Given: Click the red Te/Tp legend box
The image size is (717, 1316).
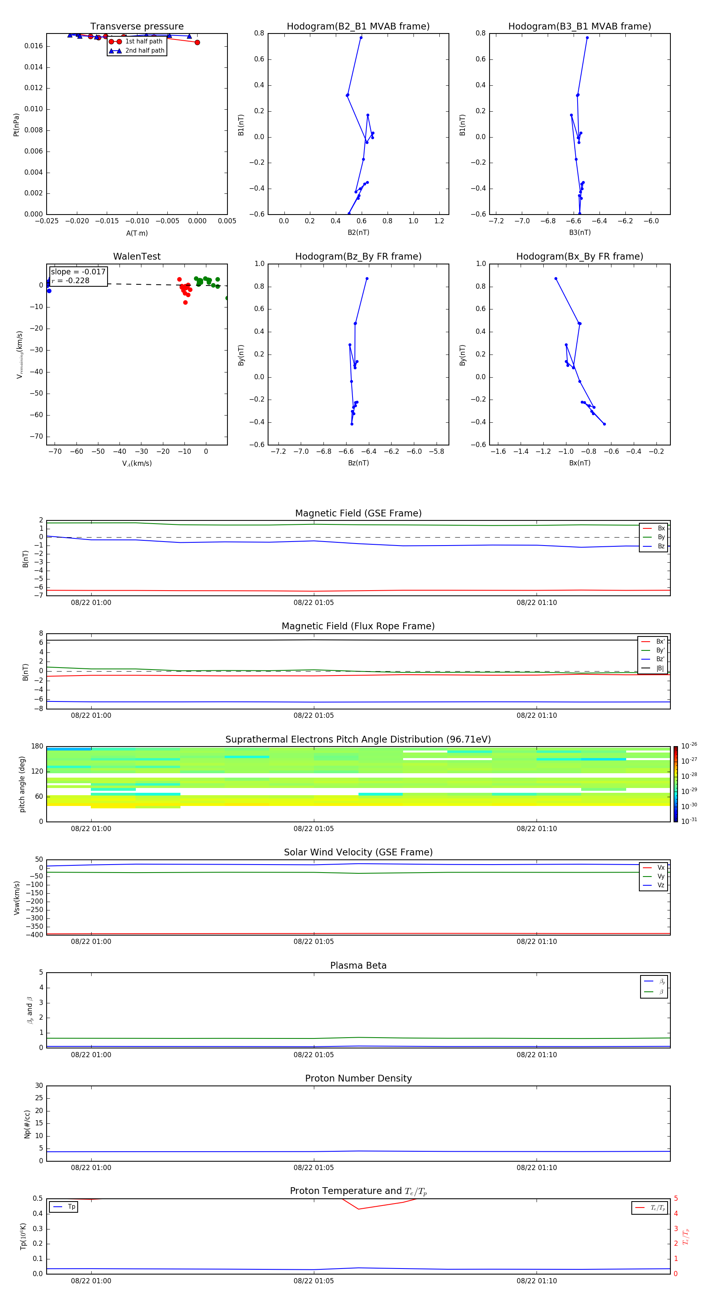Looking at the screenshot, I should click(x=650, y=1208).
